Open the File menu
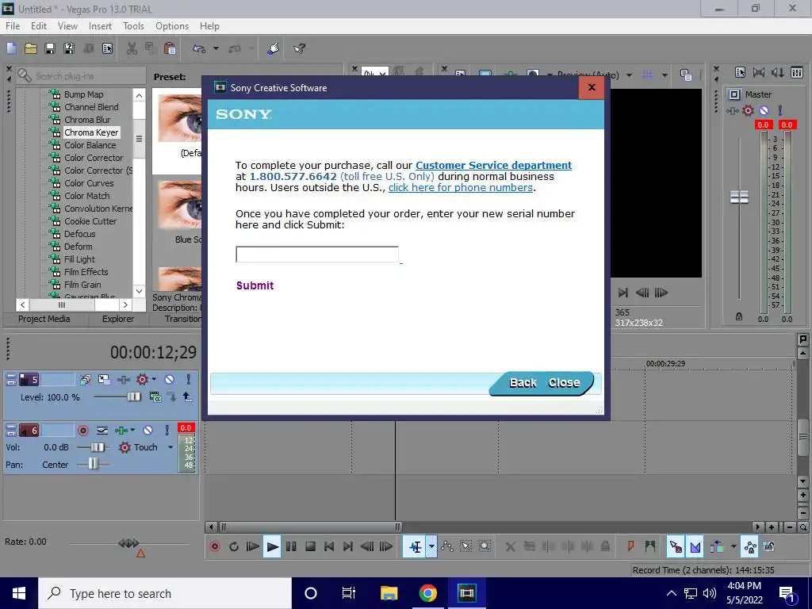 13,26
